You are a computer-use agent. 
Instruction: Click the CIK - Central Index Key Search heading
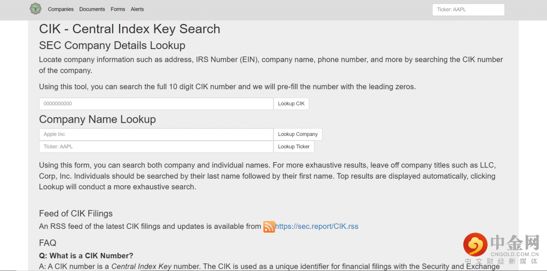pyautogui.click(x=129, y=29)
